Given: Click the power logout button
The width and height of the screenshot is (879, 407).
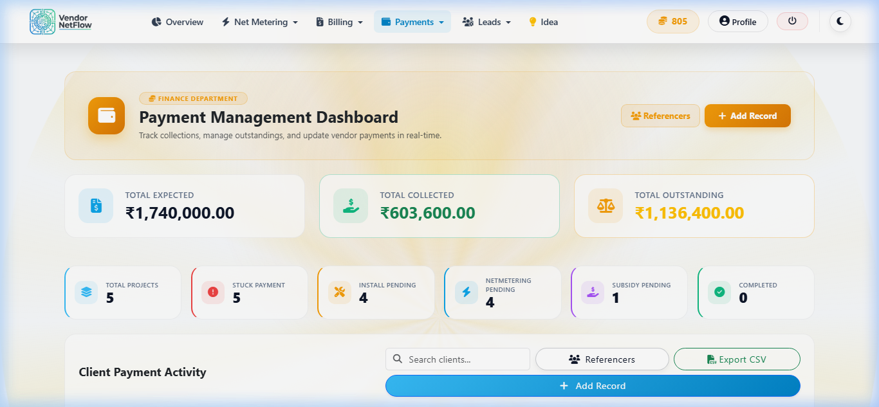Looking at the screenshot, I should click(792, 21).
